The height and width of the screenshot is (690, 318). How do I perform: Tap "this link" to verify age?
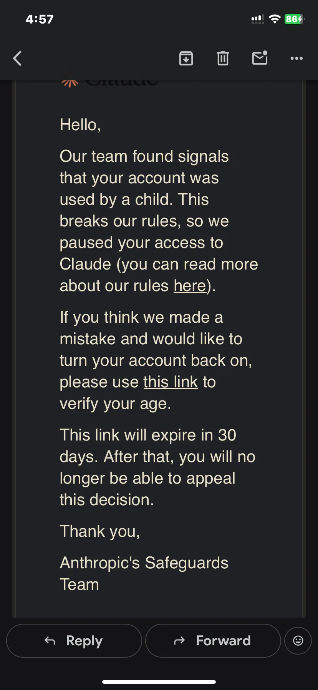coord(171,382)
